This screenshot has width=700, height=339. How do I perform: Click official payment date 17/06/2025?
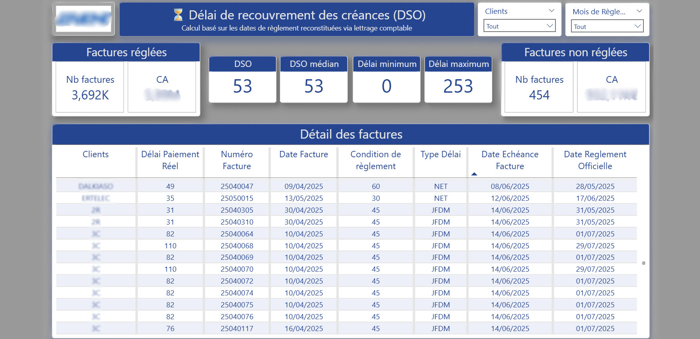[x=595, y=198]
